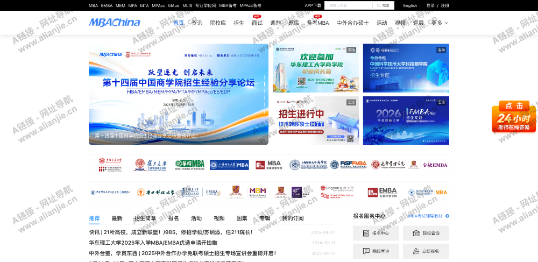Click the 报名中心 icon button
538x262 pixels.
click(376, 233)
